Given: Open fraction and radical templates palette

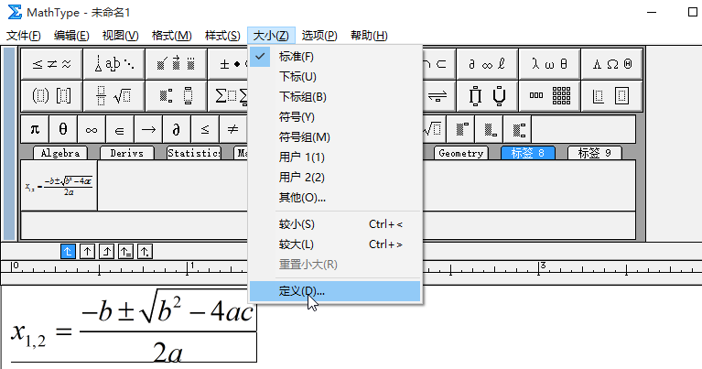Looking at the screenshot, I should click(x=113, y=95).
